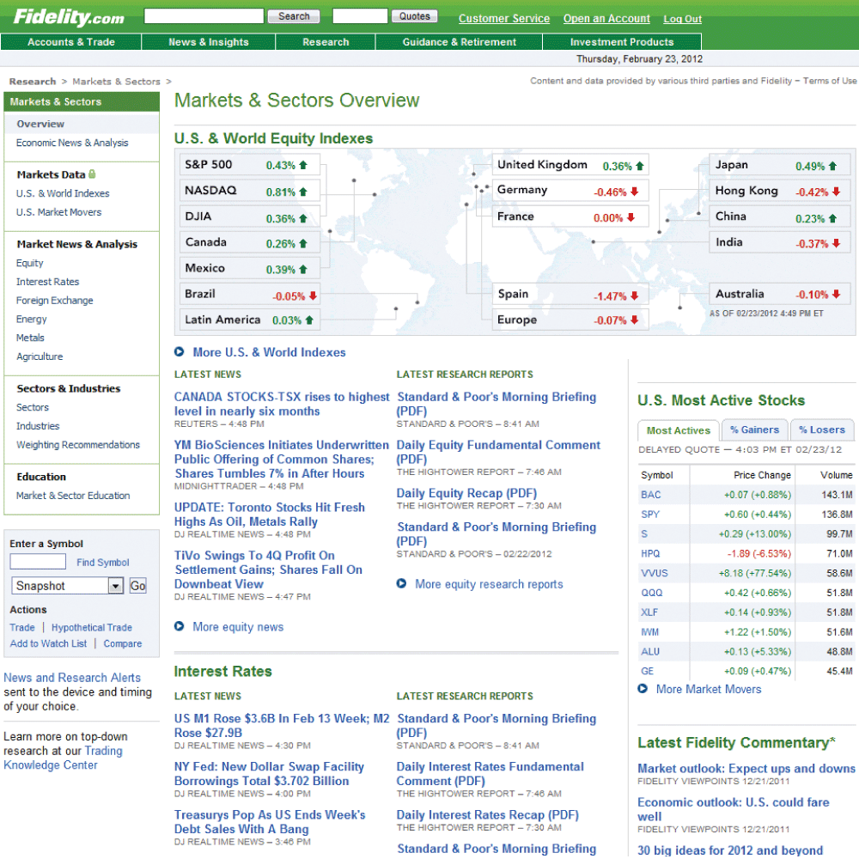859x859 pixels.
Task: Open the Customer Service link
Action: coord(504,19)
